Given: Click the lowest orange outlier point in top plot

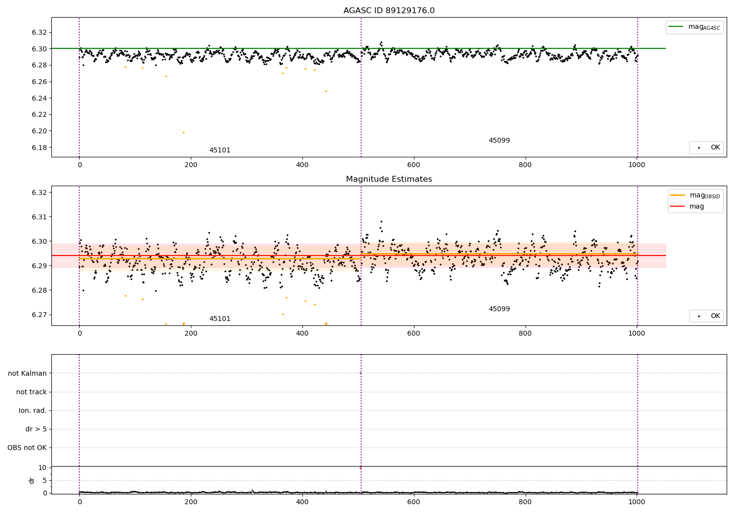Looking at the screenshot, I should [x=183, y=132].
